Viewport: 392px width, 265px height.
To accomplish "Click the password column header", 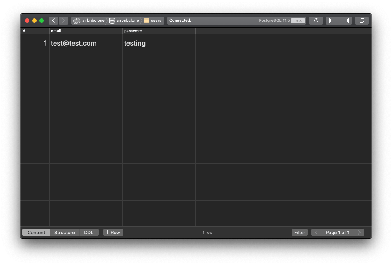I will [159, 31].
